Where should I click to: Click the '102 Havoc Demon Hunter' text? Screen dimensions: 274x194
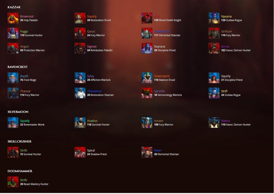click(236, 50)
